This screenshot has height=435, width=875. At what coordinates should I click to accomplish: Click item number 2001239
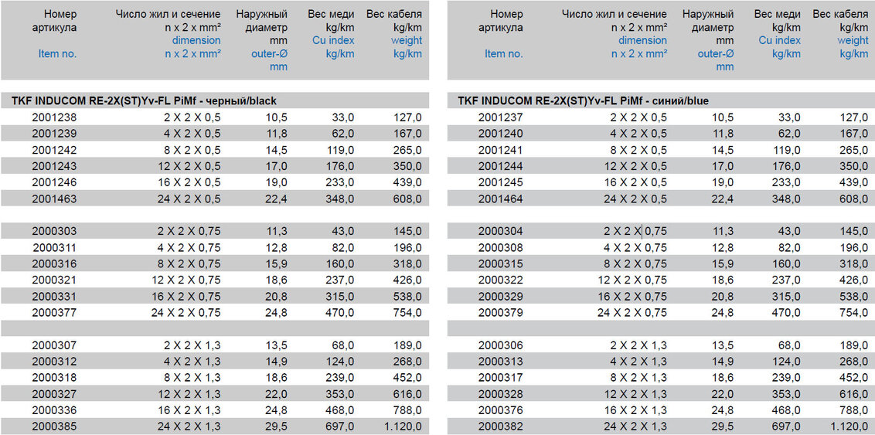tap(54, 134)
